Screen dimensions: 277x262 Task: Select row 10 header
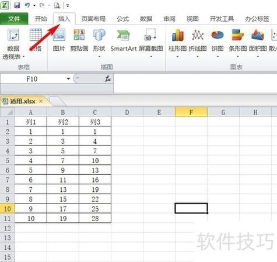click(x=8, y=209)
